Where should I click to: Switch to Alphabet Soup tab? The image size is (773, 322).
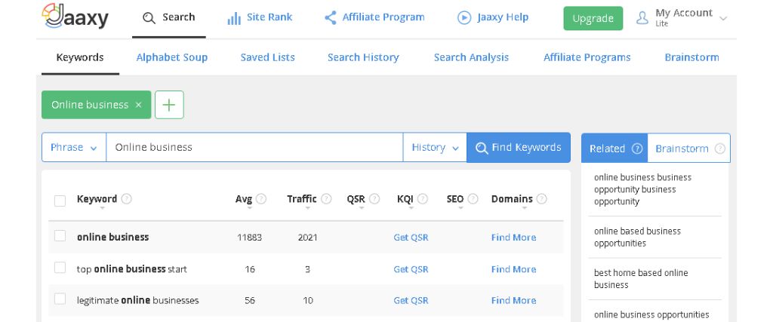coord(172,57)
